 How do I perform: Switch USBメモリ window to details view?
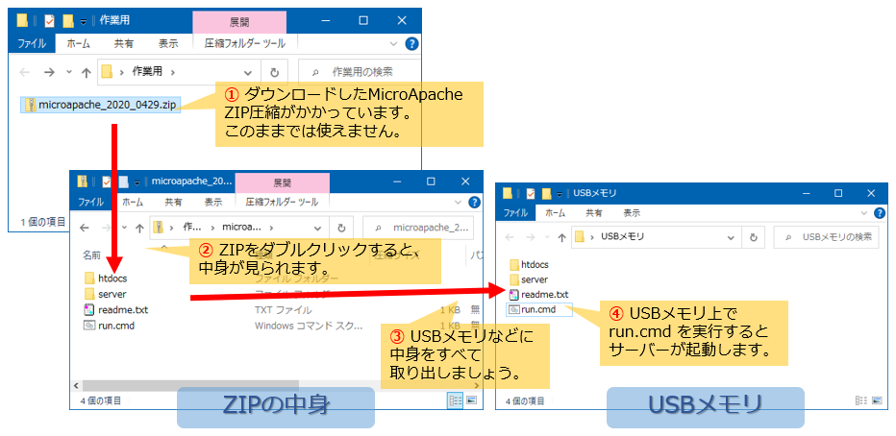pos(863,400)
